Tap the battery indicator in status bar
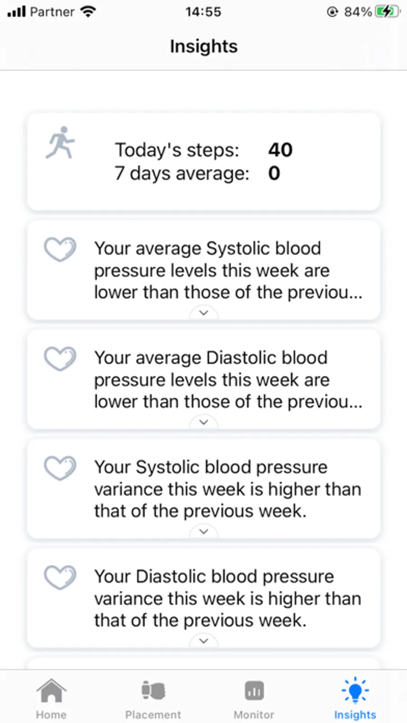The image size is (407, 723). click(388, 12)
